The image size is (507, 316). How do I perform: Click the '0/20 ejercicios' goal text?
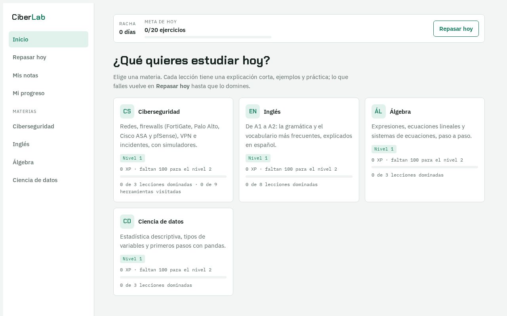point(165,30)
